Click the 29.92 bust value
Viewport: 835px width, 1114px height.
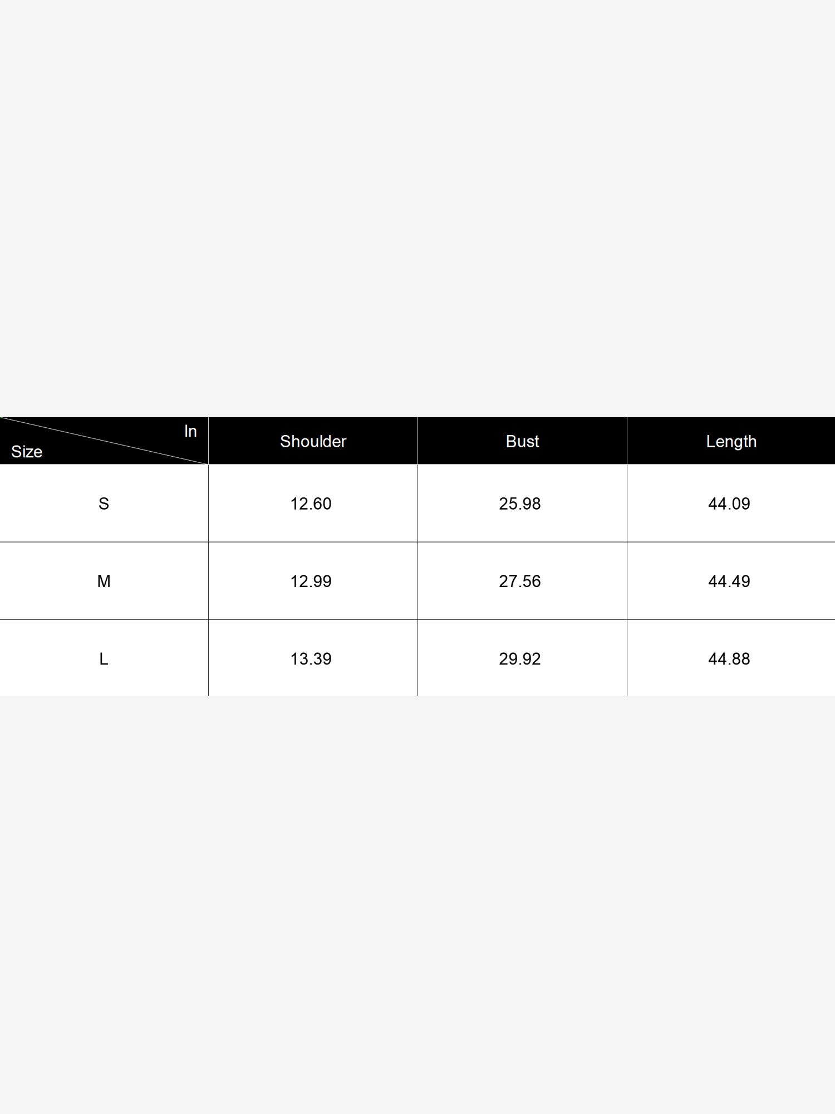click(520, 659)
